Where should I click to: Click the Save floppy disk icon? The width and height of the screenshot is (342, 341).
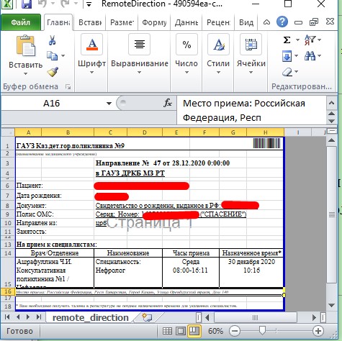[x=27, y=4]
